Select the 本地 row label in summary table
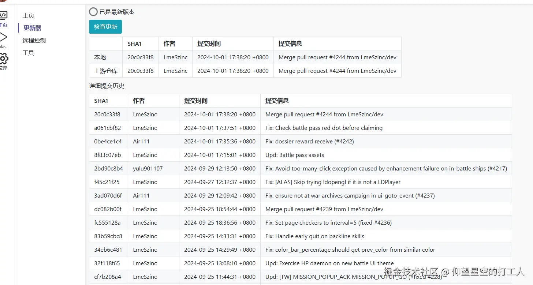This screenshot has height=285, width=533. [x=100, y=57]
